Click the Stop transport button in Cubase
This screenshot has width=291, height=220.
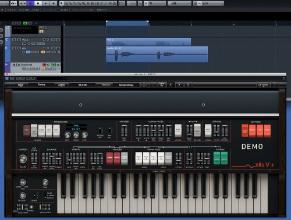pos(38,3)
